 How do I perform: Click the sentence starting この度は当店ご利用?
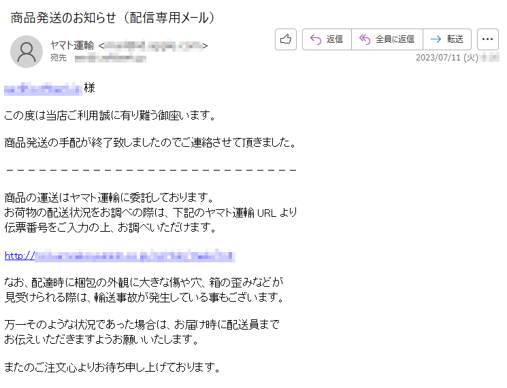click(x=110, y=116)
